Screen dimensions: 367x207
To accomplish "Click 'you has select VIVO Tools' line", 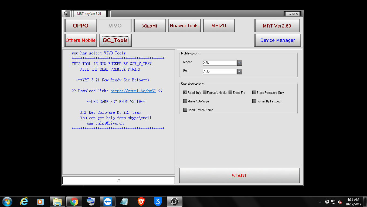I will click(x=99, y=53).
